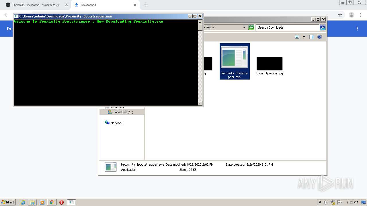Click the Size: 102 KB text

[188, 170]
